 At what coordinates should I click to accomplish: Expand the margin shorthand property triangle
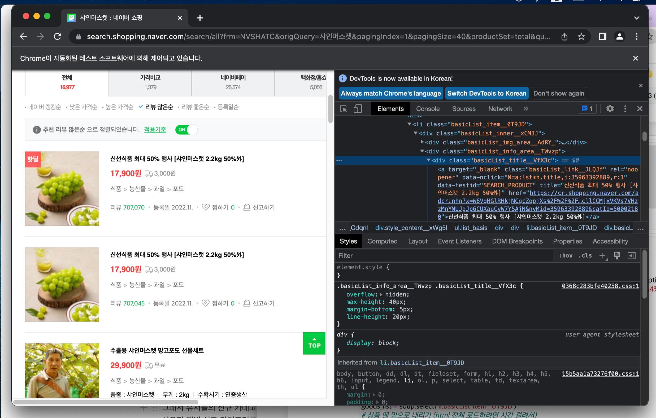pyautogui.click(x=374, y=395)
